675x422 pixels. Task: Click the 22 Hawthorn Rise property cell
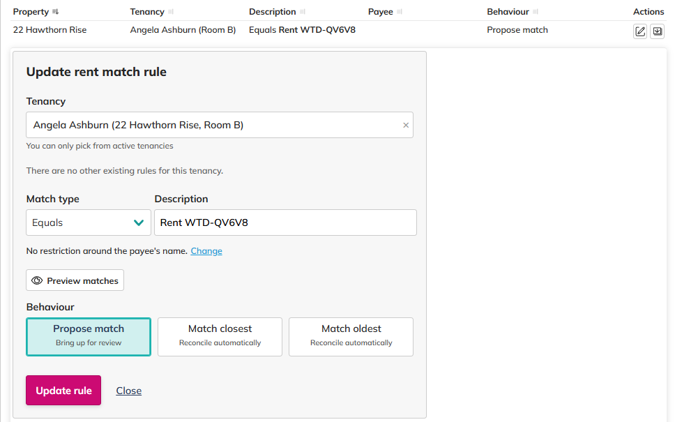(50, 30)
